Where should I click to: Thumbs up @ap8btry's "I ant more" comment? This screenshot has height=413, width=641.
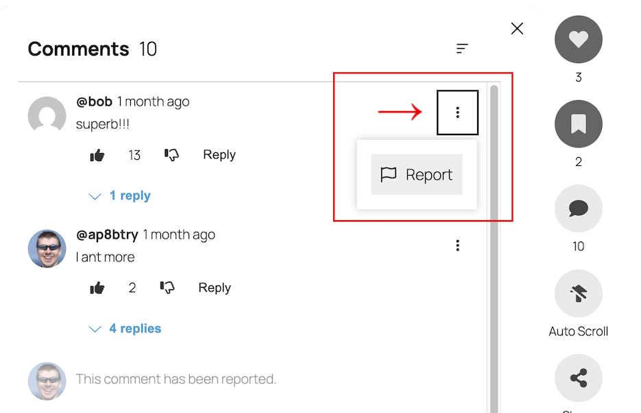coord(97,288)
